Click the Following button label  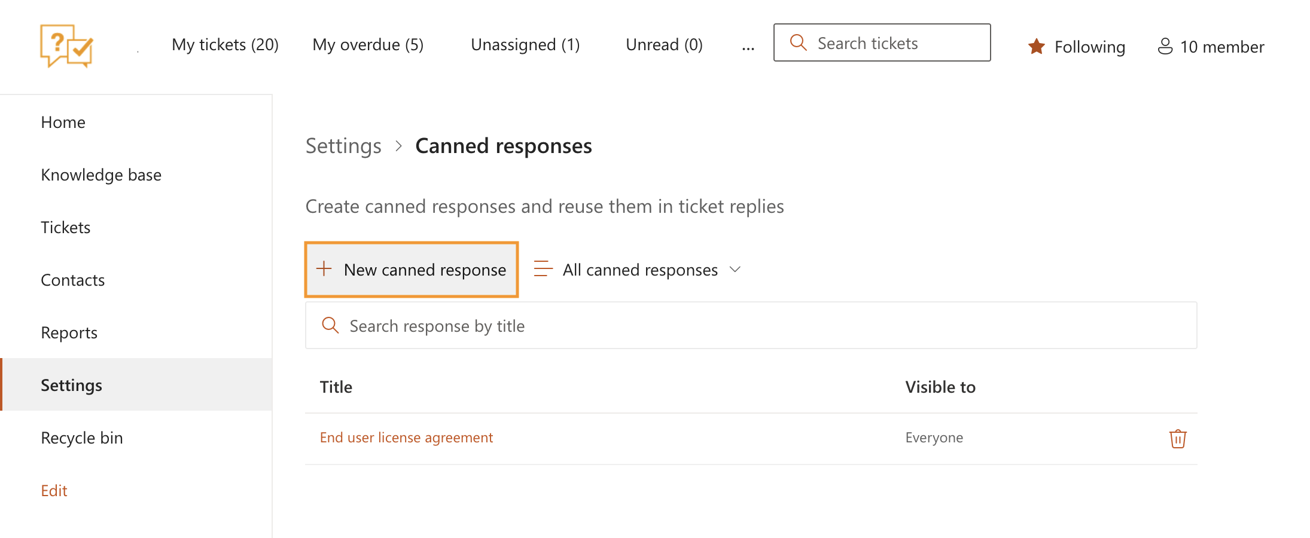pos(1089,47)
